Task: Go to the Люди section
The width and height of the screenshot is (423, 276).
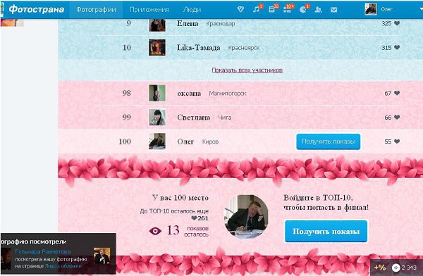Action: (x=192, y=9)
